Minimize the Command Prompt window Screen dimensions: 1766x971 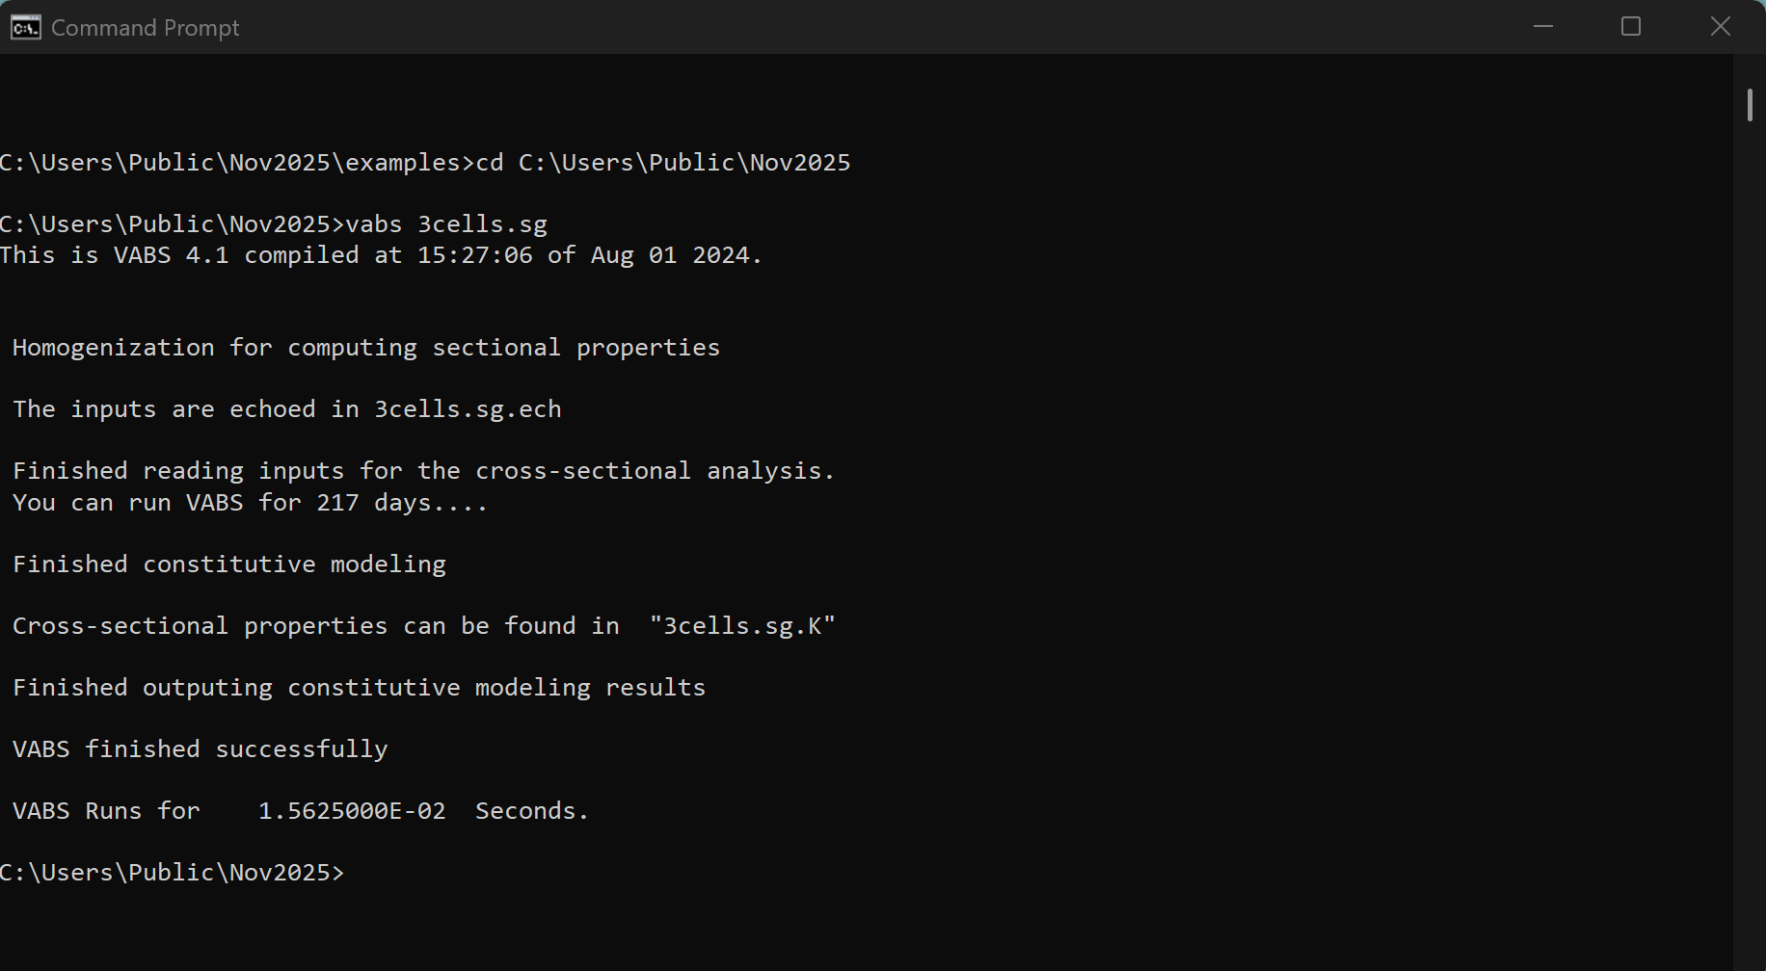pyautogui.click(x=1543, y=27)
